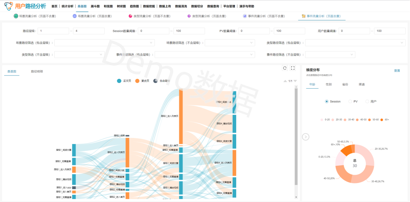The width and height of the screenshot is (410, 202).
Task: Switch to the 省份 dimension tab
Action: pyautogui.click(x=345, y=84)
